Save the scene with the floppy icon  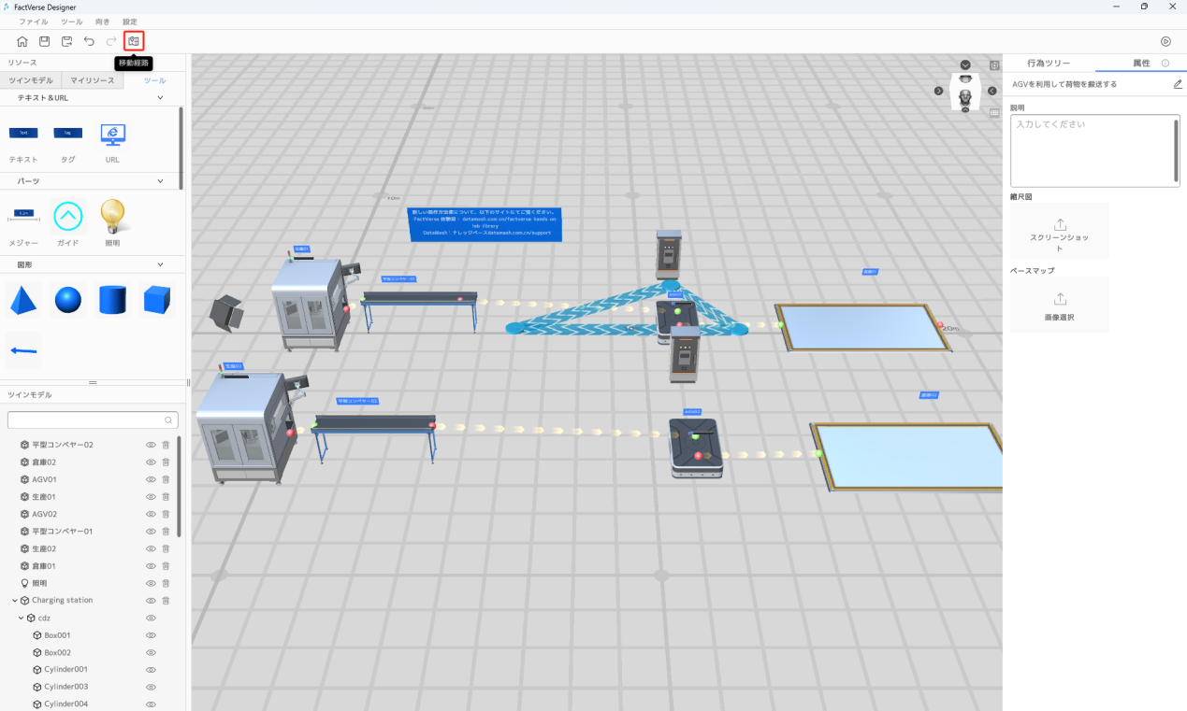[44, 41]
